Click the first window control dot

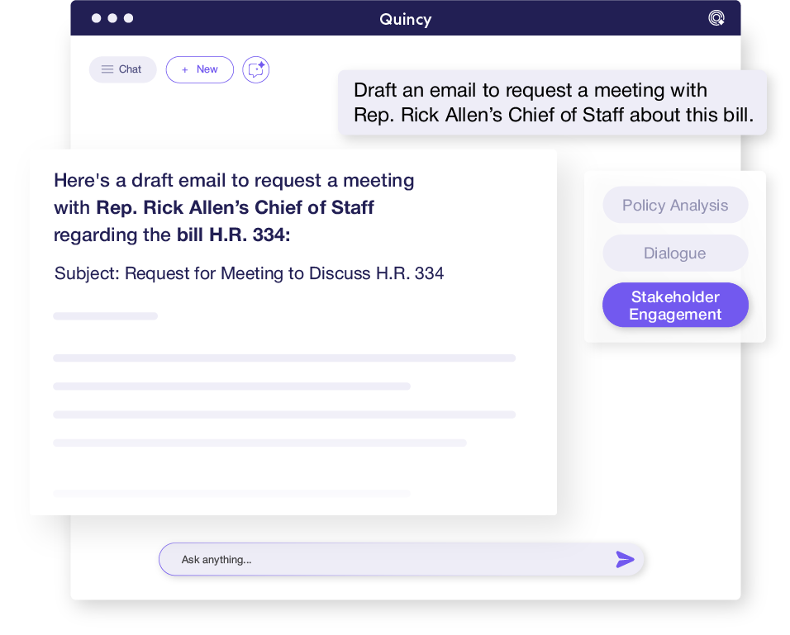96,18
